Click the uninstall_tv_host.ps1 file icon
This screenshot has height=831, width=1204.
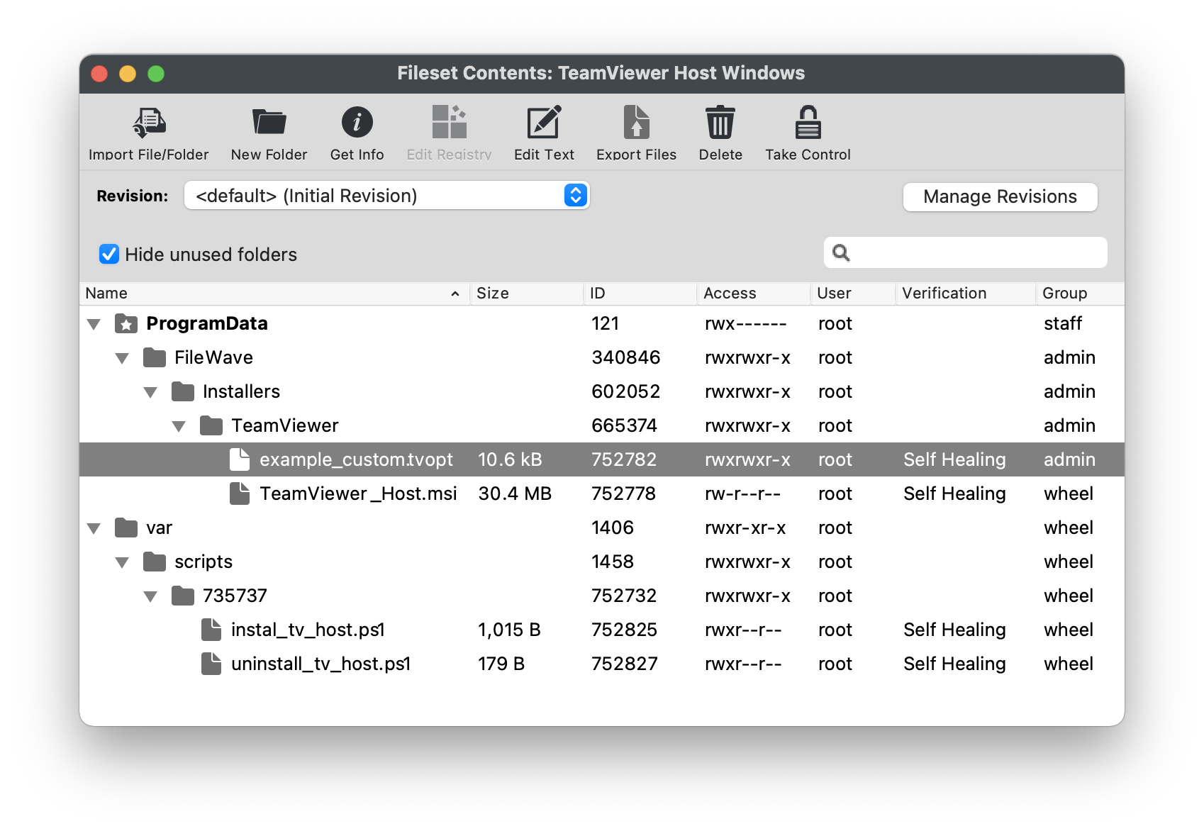click(211, 664)
